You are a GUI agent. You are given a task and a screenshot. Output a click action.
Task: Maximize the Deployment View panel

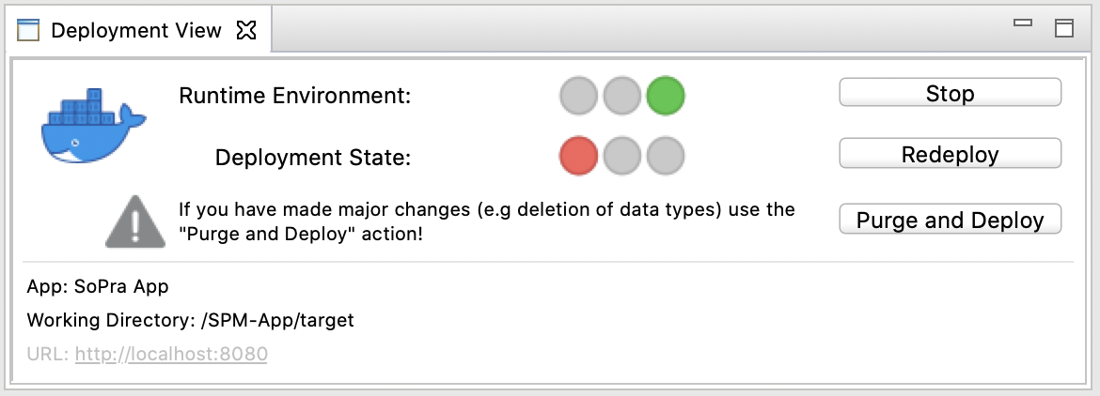pos(1064,27)
